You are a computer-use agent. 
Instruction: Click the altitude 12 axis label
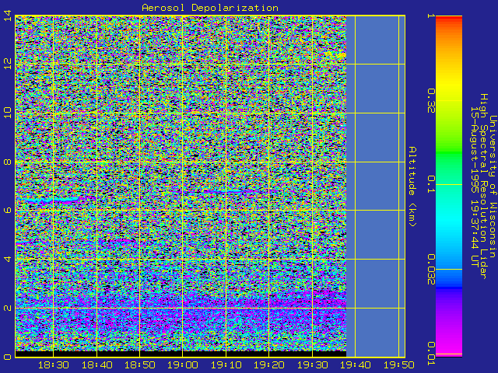click(x=8, y=64)
